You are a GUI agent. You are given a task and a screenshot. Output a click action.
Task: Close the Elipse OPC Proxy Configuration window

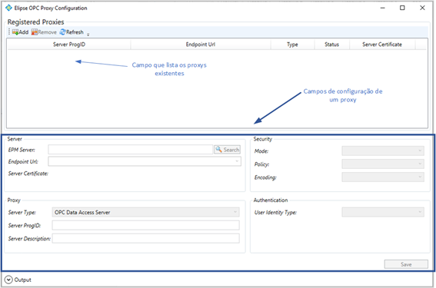pos(422,8)
